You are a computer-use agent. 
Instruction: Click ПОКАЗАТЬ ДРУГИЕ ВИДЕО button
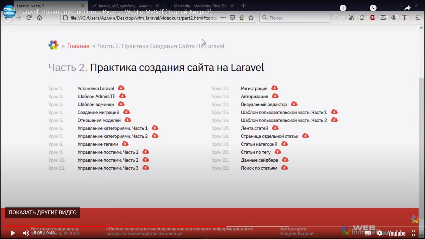(x=42, y=212)
